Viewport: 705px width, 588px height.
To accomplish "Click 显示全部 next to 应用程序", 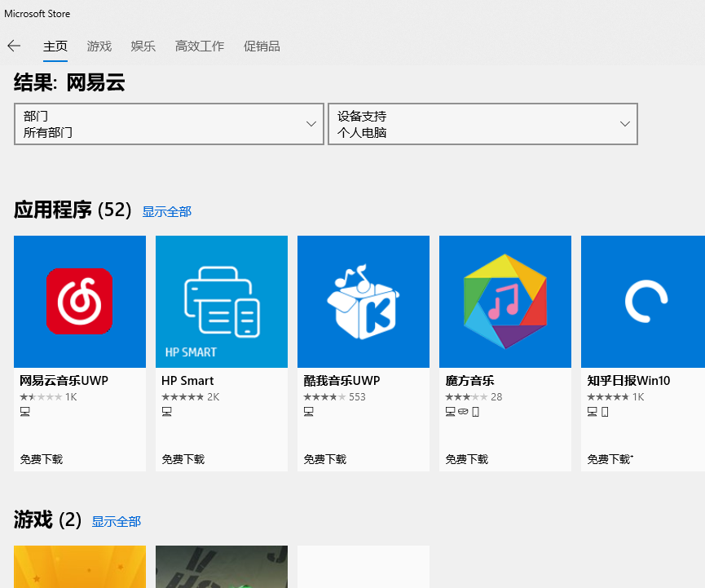I will coord(167,212).
